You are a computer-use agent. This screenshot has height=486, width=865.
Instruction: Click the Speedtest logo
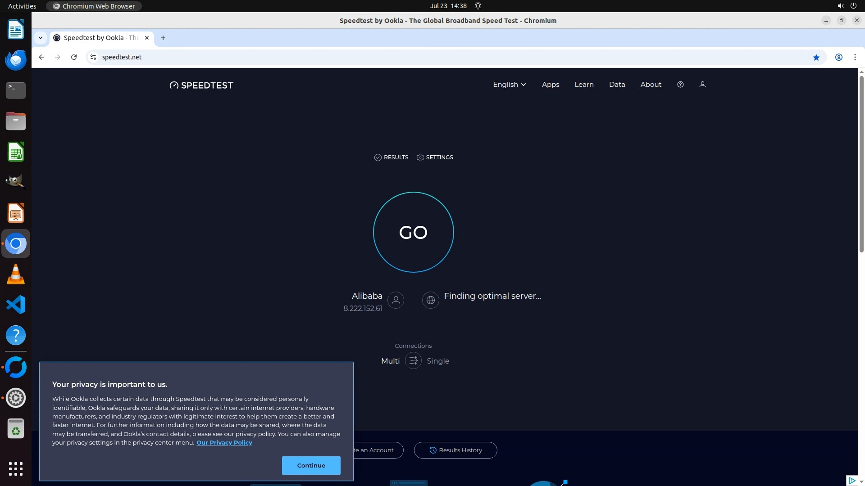pos(201,85)
